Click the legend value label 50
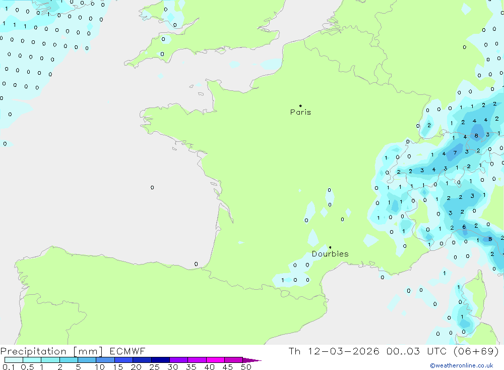The width and height of the screenshot is (504, 370). pos(246,367)
